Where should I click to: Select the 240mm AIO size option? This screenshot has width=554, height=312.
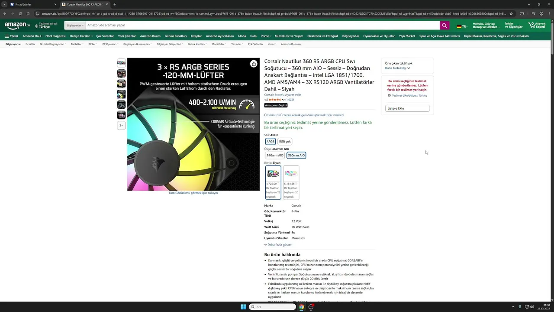pos(275,155)
